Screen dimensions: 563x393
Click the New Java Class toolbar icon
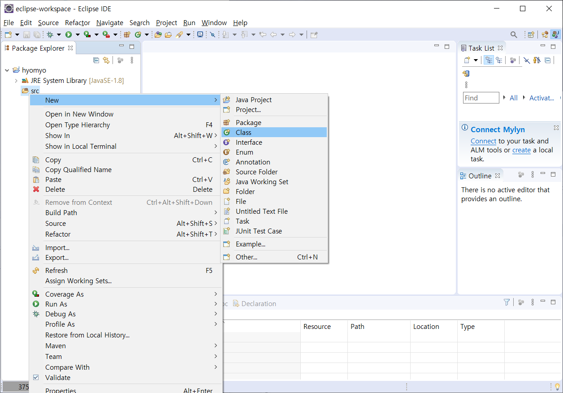[x=138, y=35]
